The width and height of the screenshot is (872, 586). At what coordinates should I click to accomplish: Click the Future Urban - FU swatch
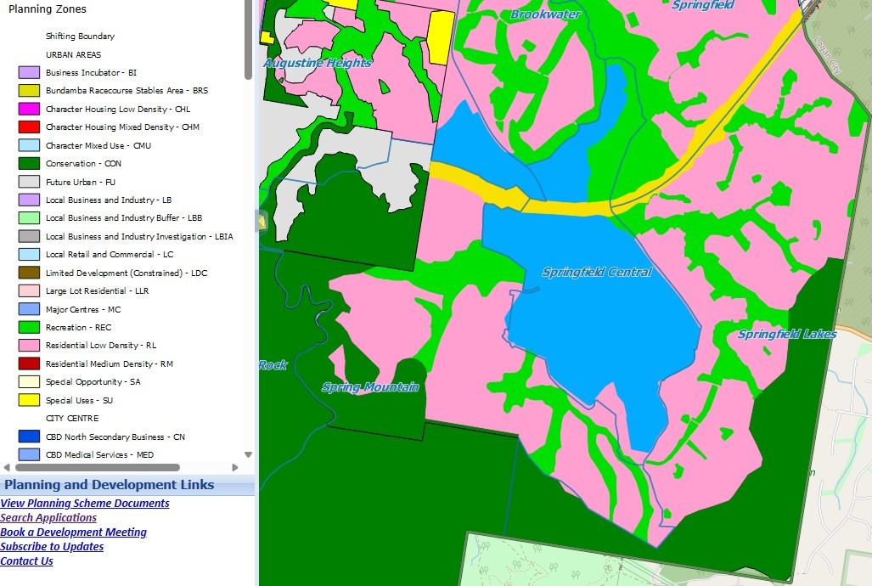click(x=29, y=182)
